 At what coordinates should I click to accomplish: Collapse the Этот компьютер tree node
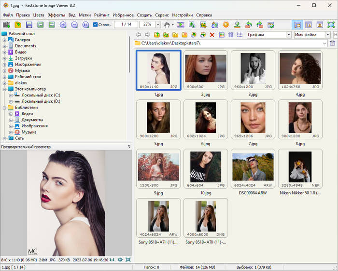(4, 89)
